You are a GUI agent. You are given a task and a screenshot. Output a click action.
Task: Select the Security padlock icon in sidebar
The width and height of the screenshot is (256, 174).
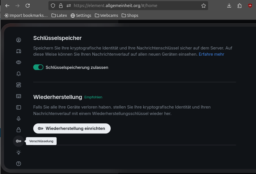click(19, 130)
